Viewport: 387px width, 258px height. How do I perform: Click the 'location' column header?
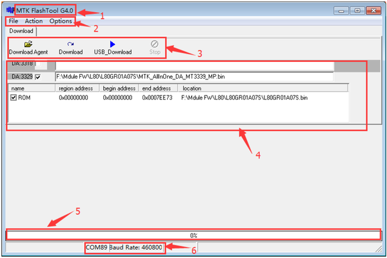[x=263, y=88]
